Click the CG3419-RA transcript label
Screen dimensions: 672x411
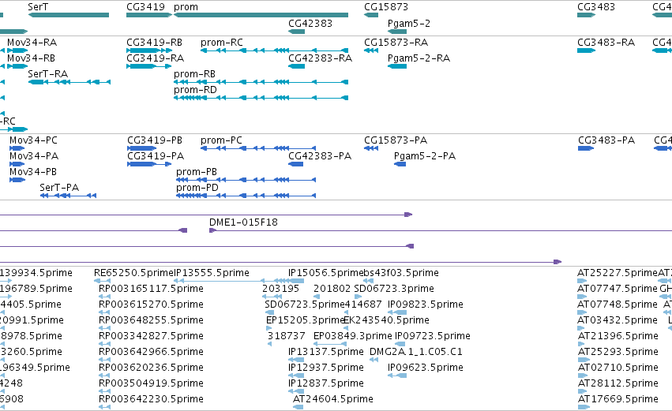point(155,58)
